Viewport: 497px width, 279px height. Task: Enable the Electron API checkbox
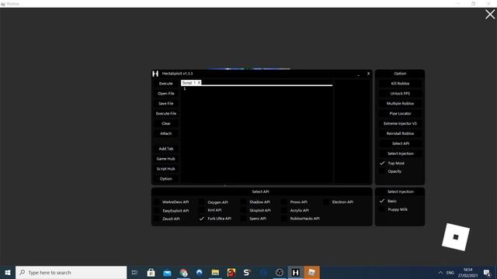[x=326, y=201]
